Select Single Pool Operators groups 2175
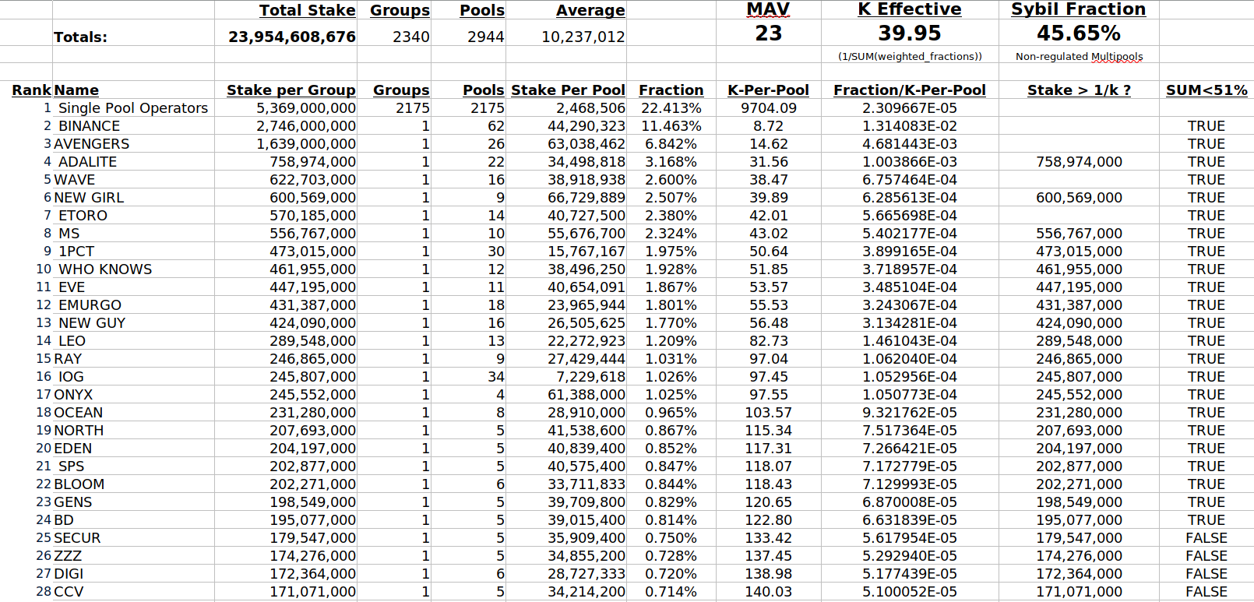Viewport: 1254px width, 602px height. point(413,108)
